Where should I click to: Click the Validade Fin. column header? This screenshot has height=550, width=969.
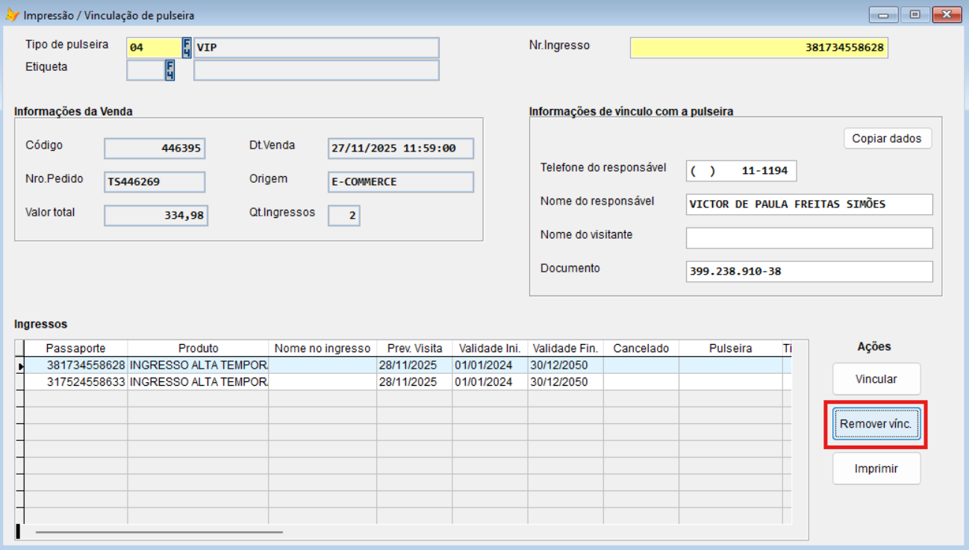564,349
